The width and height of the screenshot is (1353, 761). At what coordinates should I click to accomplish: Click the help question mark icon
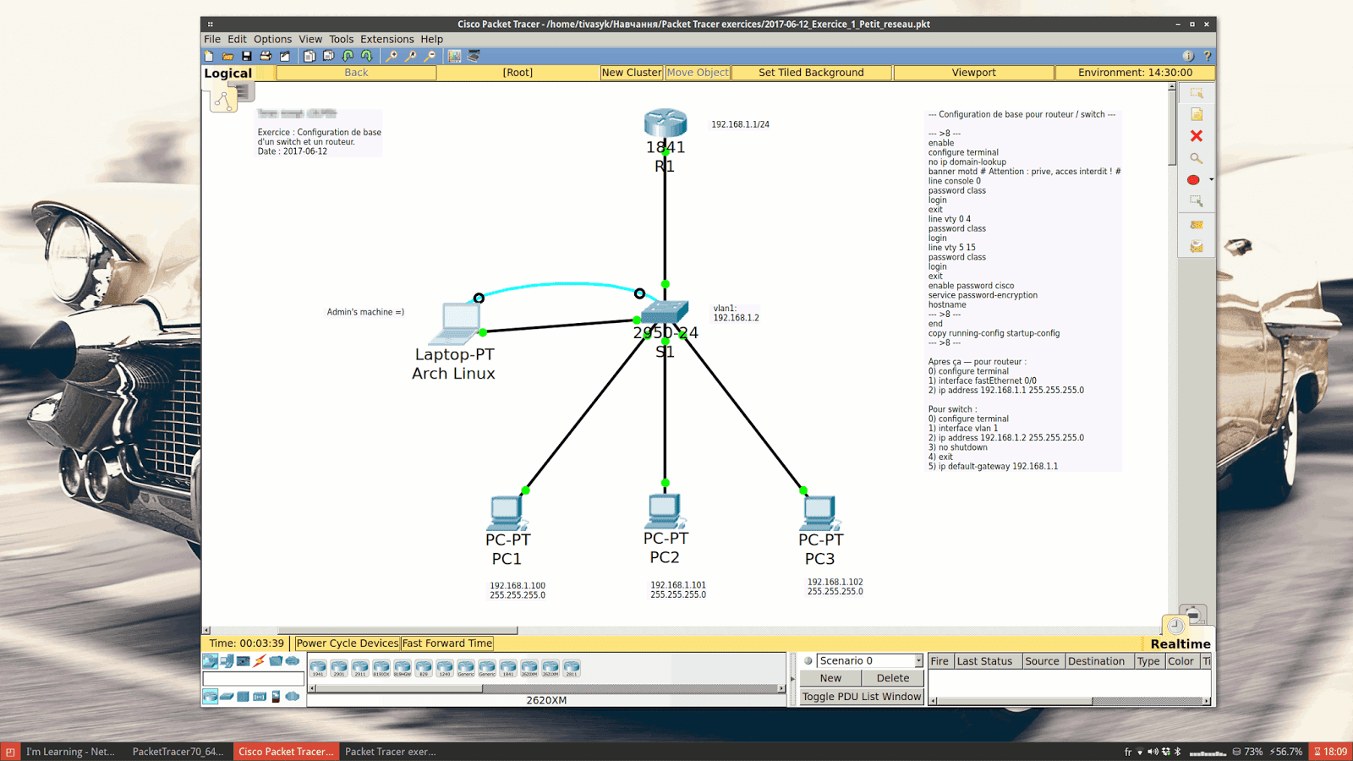(x=1207, y=56)
